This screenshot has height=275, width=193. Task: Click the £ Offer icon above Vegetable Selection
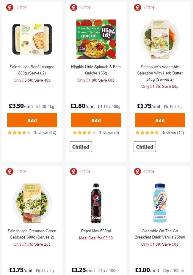point(137,7)
